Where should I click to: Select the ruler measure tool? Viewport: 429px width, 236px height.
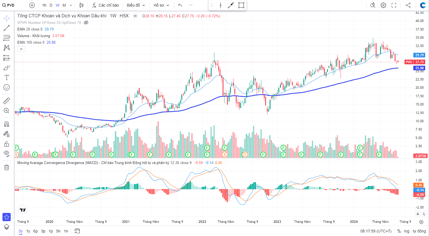[x=7, y=101]
